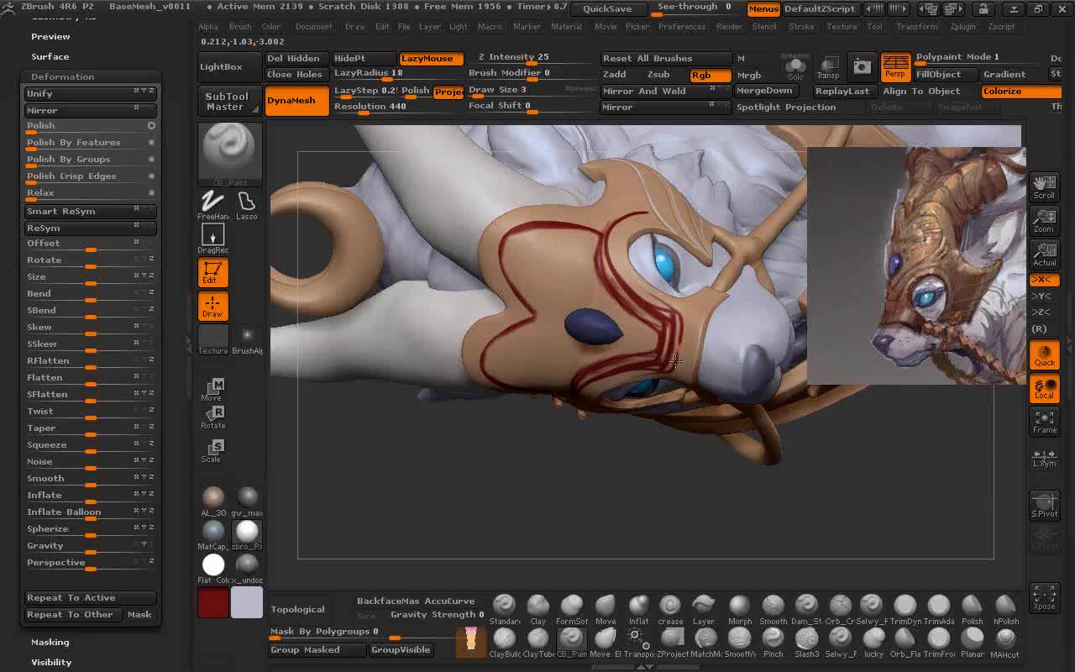Toggle Local transformations button
The width and height of the screenshot is (1075, 672).
[1044, 389]
